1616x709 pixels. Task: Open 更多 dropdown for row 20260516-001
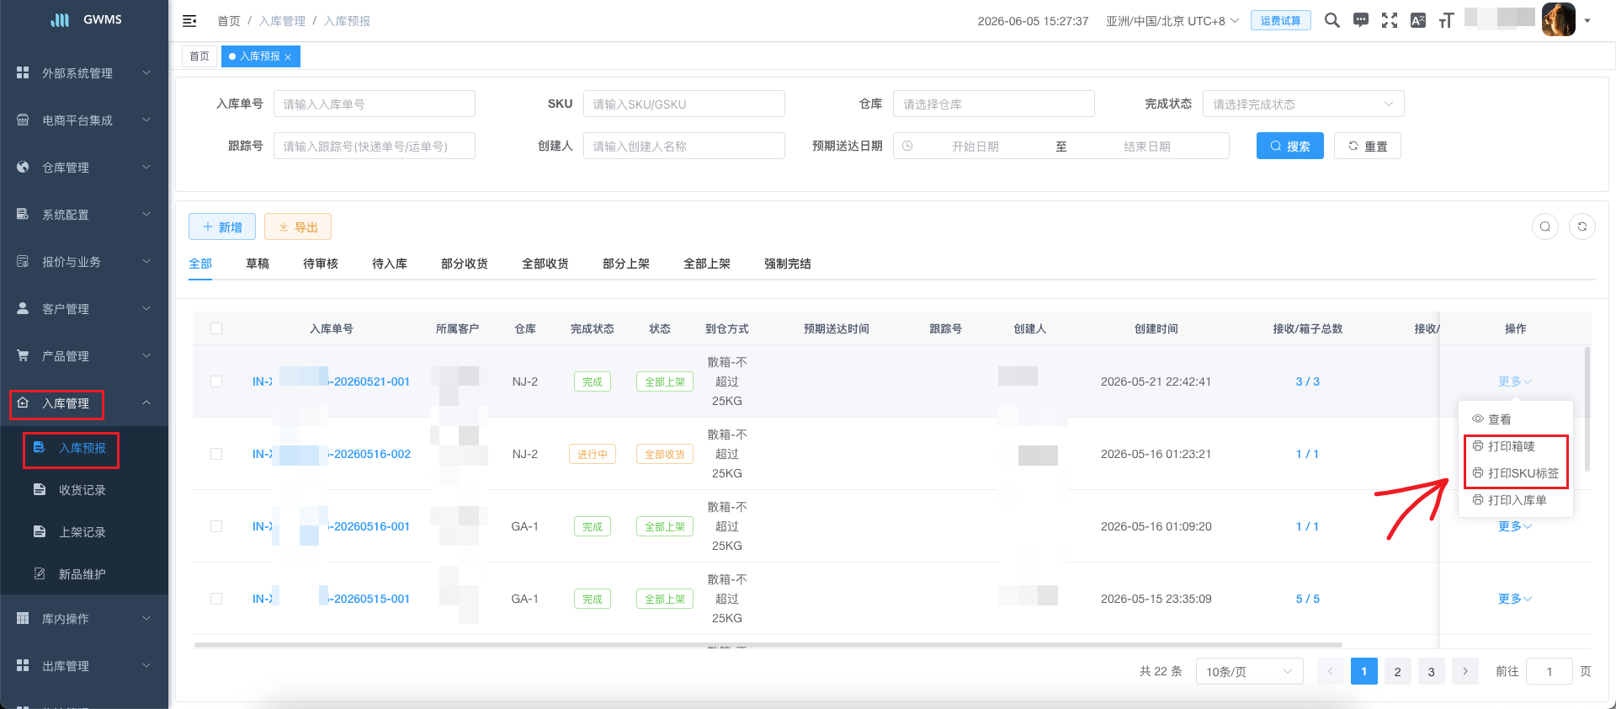point(1515,526)
